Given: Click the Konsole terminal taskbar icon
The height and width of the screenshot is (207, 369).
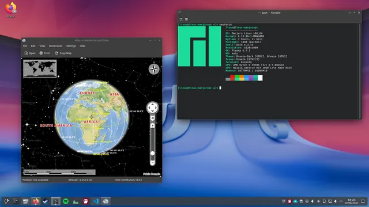Looking at the screenshot, I should point(55,201).
